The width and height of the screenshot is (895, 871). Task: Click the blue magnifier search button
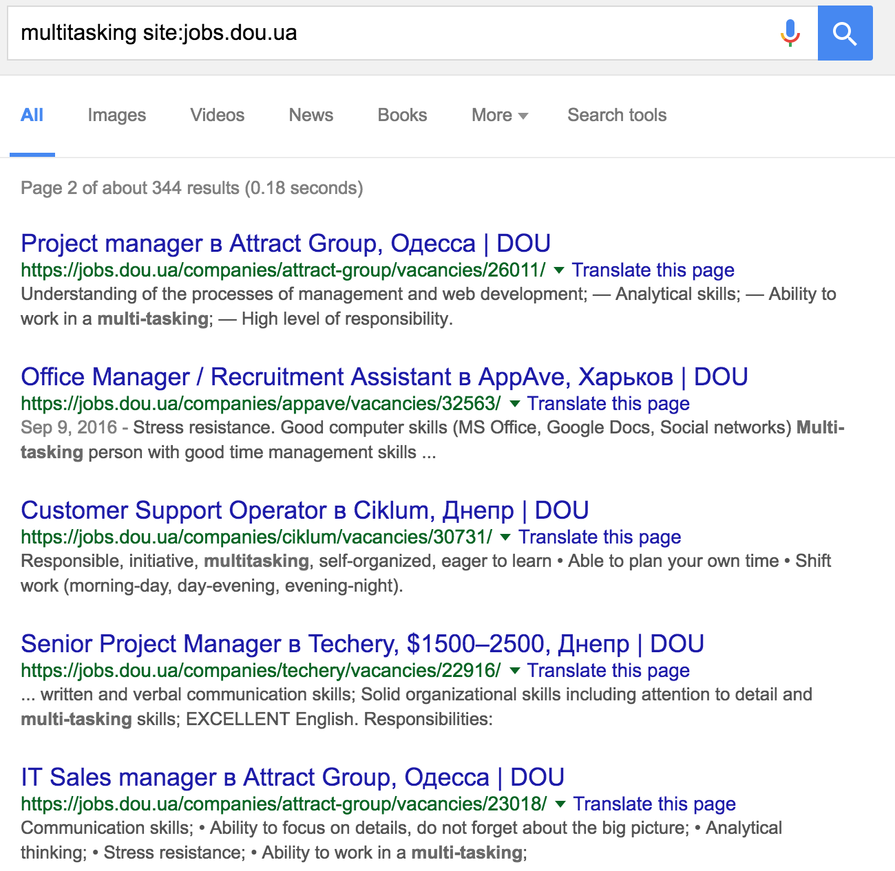(x=845, y=33)
